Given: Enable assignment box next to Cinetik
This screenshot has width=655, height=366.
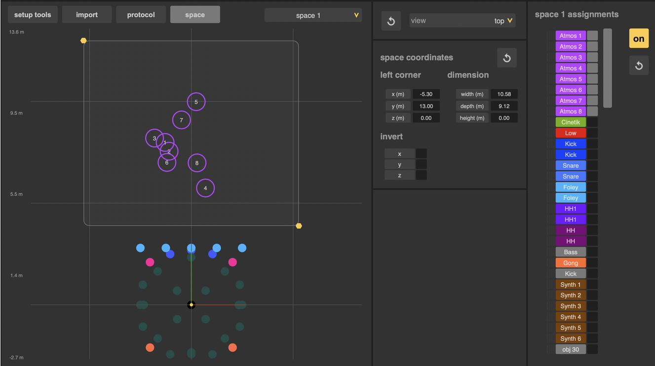Looking at the screenshot, I should pyautogui.click(x=592, y=122).
